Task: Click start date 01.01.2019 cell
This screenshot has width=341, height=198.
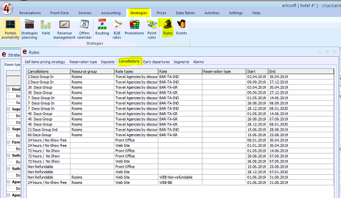Action: click(x=257, y=145)
